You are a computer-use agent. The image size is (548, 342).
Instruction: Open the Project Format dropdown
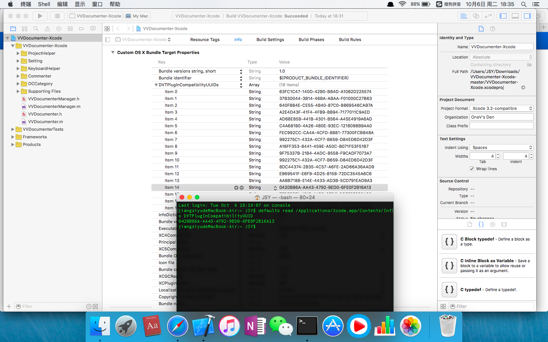(x=501, y=108)
